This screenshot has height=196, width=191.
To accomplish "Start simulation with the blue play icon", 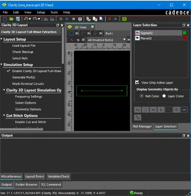I will tap(67, 19).
